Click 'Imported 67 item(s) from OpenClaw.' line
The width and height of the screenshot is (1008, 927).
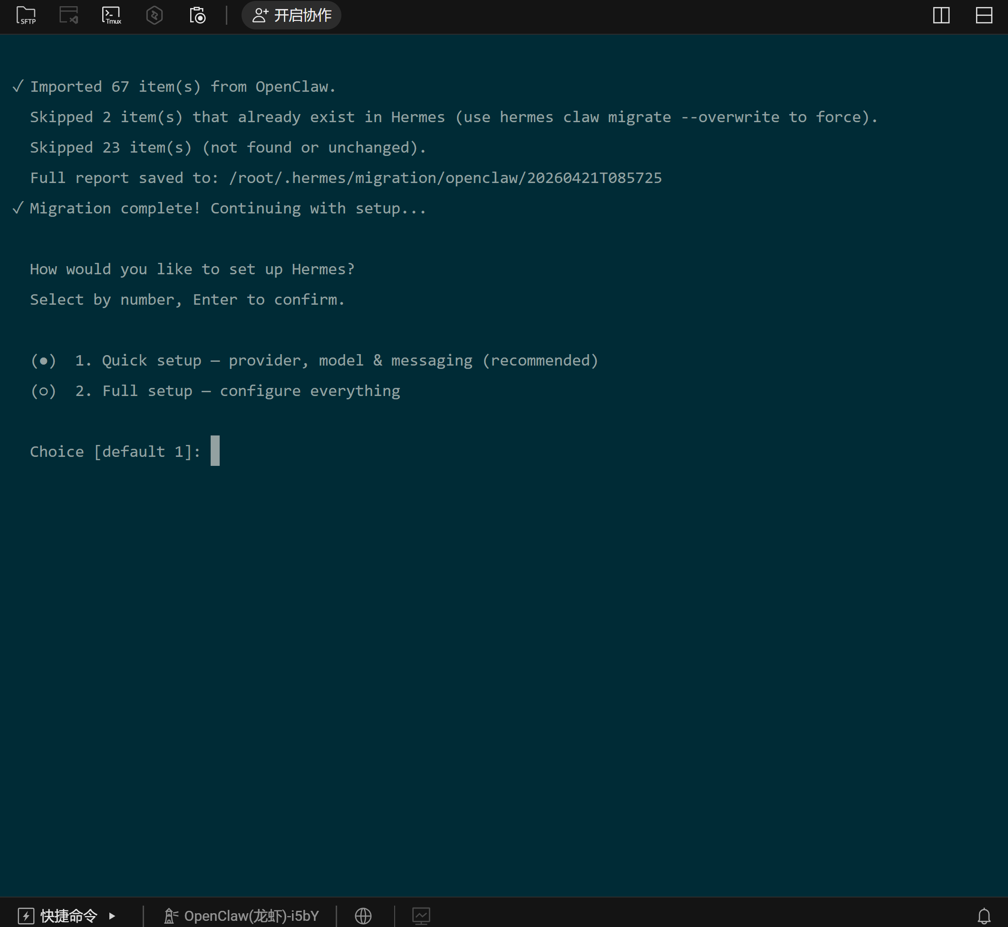(183, 87)
